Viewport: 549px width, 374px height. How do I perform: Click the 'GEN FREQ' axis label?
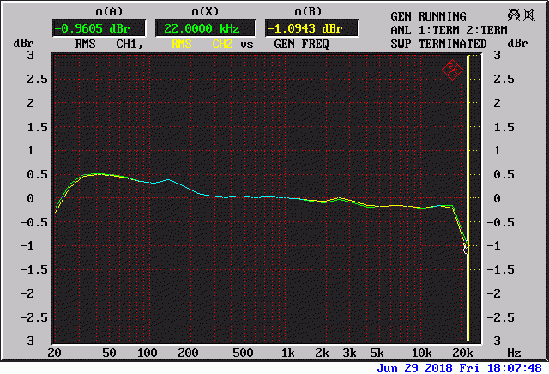[301, 44]
